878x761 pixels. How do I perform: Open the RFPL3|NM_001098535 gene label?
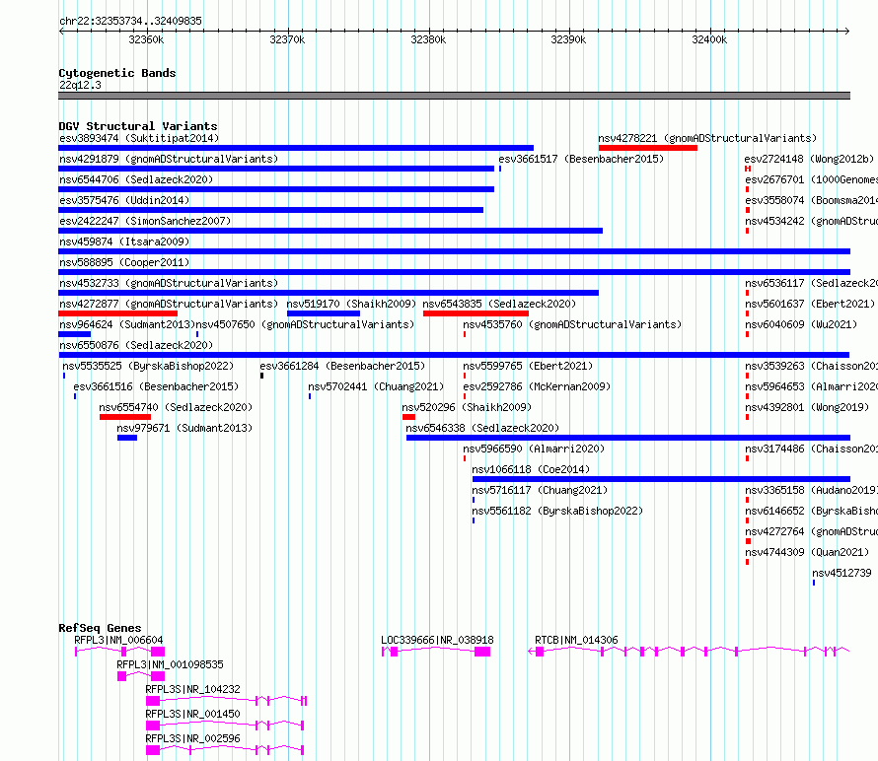170,664
